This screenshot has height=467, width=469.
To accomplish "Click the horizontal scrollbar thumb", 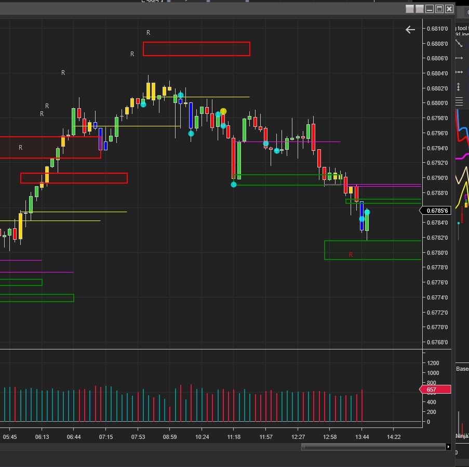I will click(x=373, y=447).
